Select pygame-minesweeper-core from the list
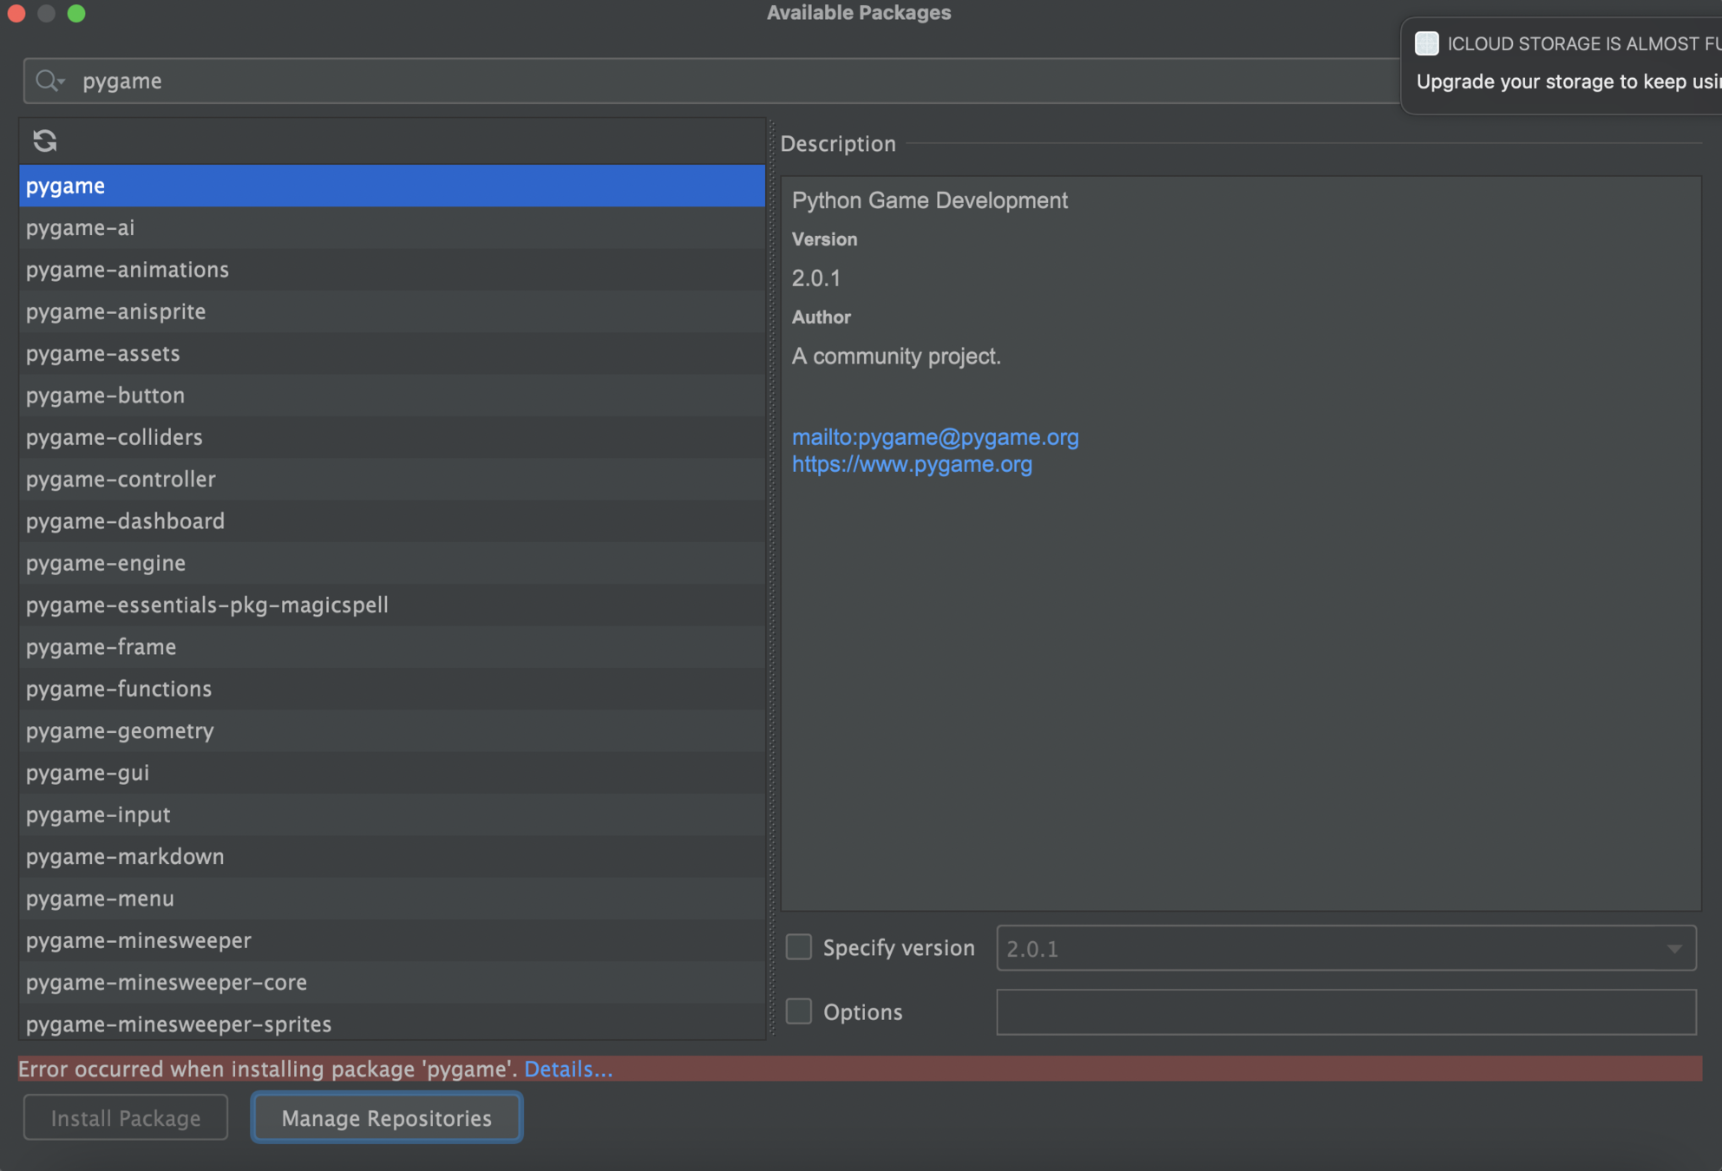The width and height of the screenshot is (1722, 1171). 167,983
